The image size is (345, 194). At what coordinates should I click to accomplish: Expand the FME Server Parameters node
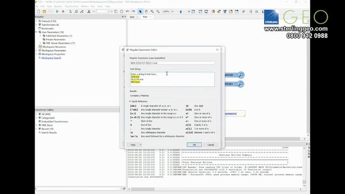pos(40,43)
